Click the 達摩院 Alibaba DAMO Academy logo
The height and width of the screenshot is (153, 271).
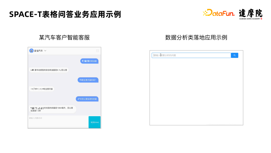[x=251, y=14]
